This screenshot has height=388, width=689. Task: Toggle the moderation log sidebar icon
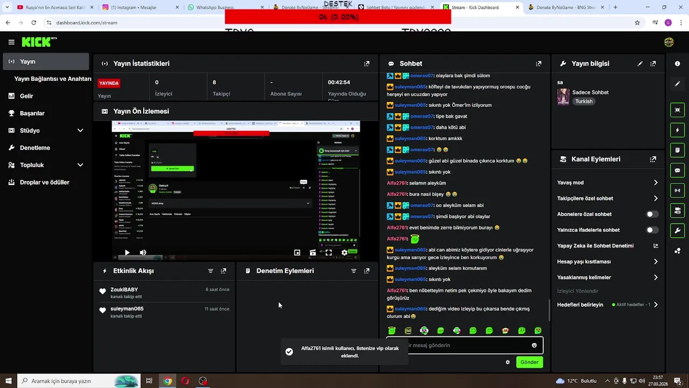point(677,150)
